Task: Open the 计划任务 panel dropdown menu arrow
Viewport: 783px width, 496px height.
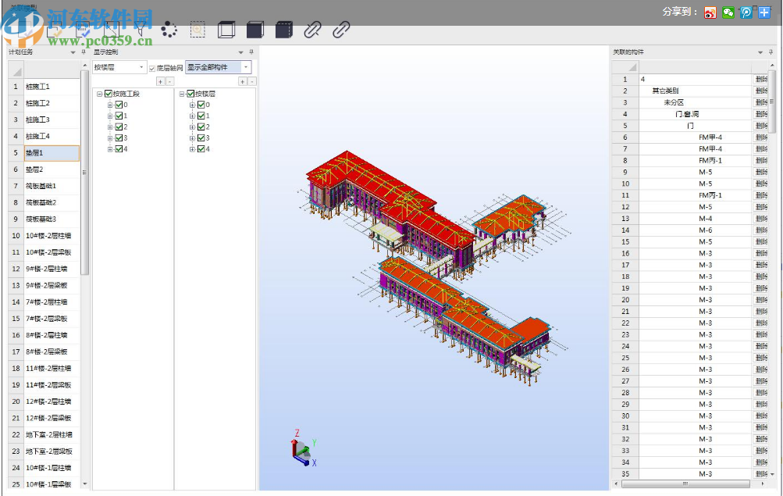Action: click(x=73, y=52)
